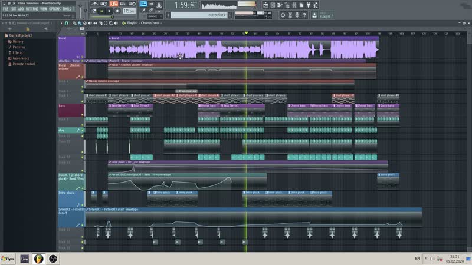
Task: Click the tempo tapper icon
Action: click(316, 5)
